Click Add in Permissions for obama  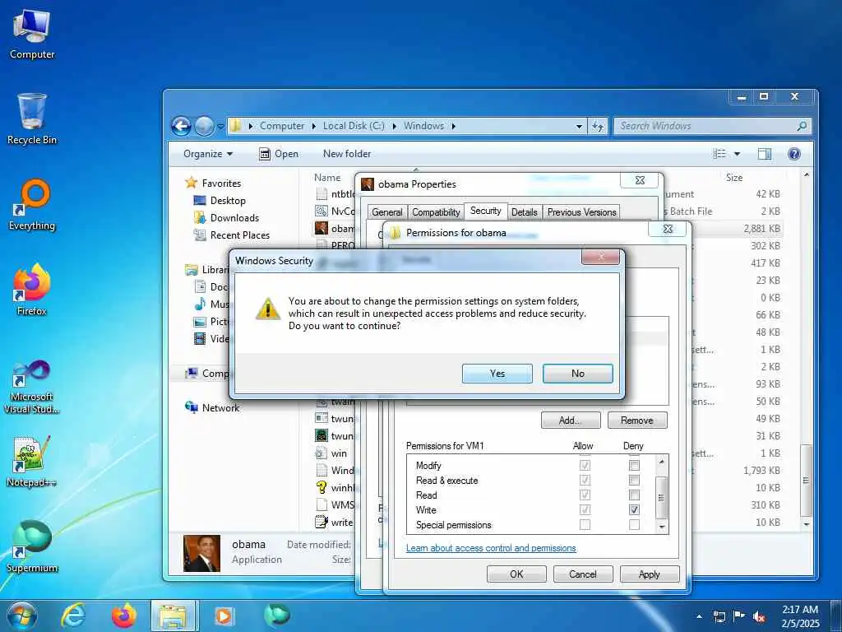tap(571, 421)
